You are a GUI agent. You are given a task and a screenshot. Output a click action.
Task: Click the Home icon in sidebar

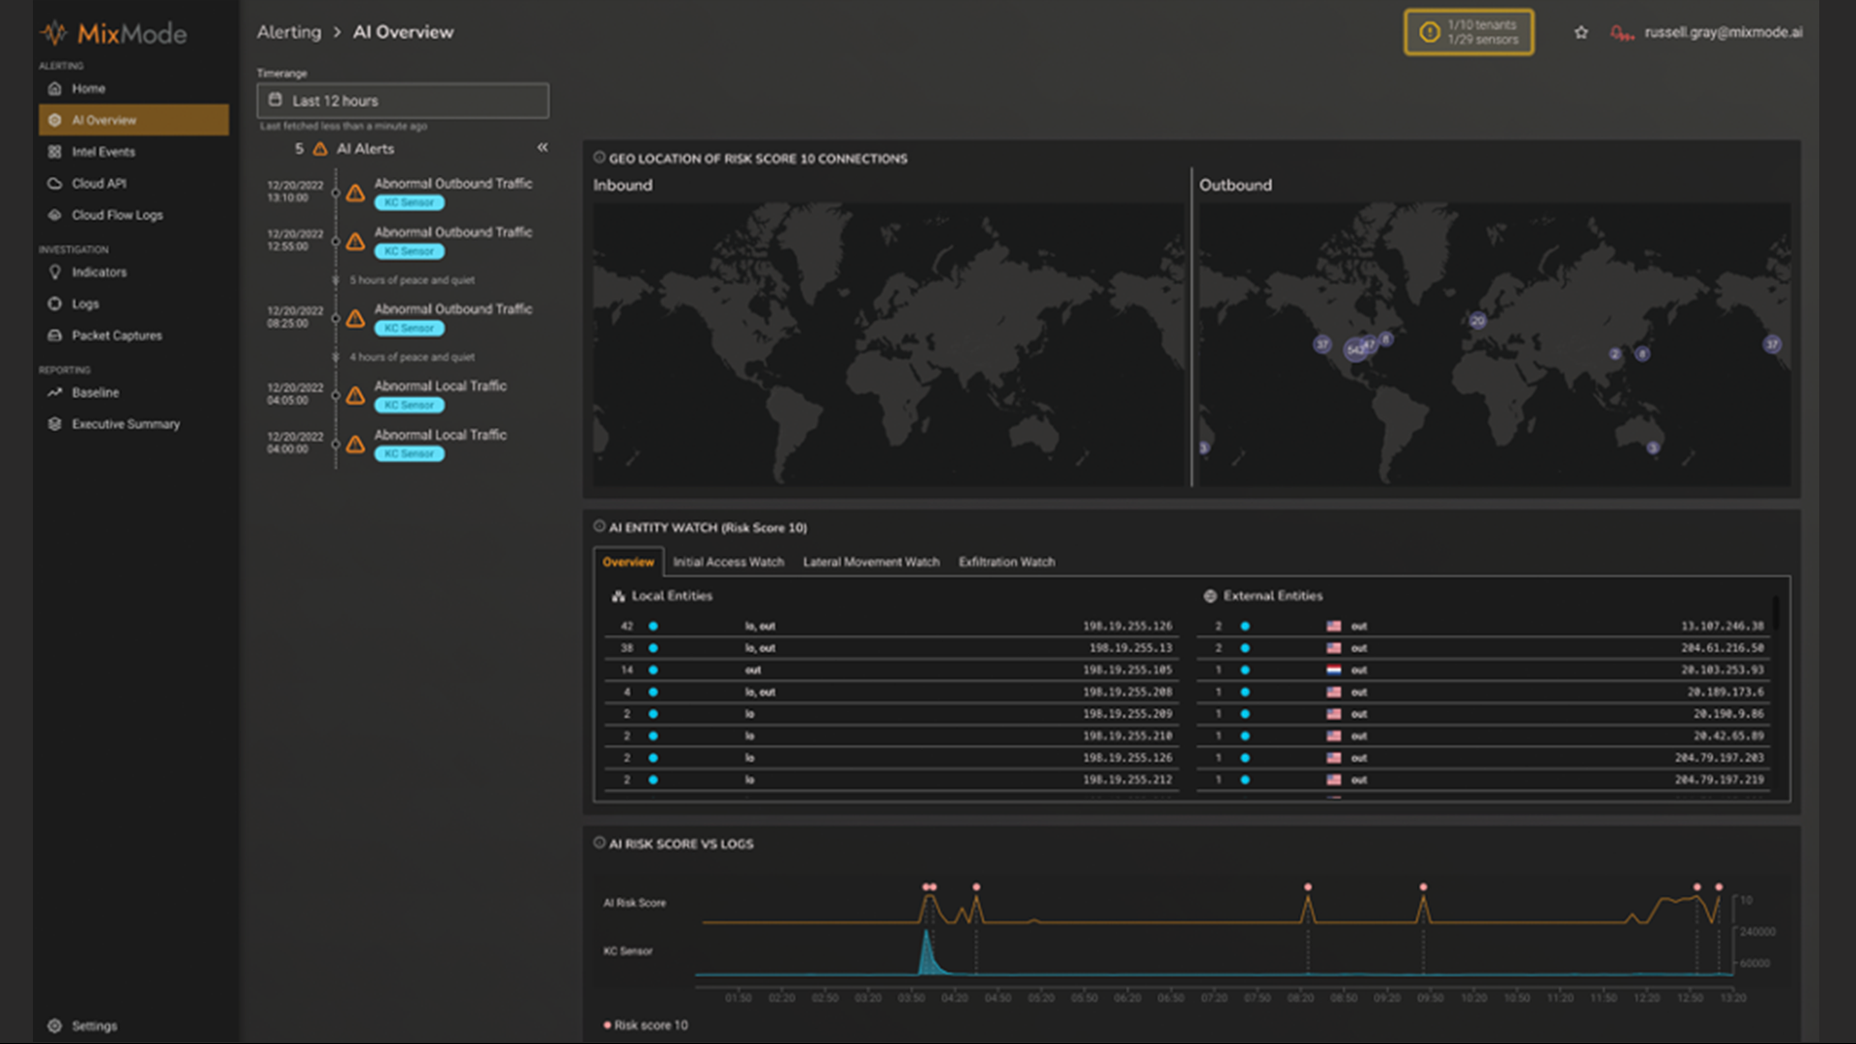tap(55, 89)
